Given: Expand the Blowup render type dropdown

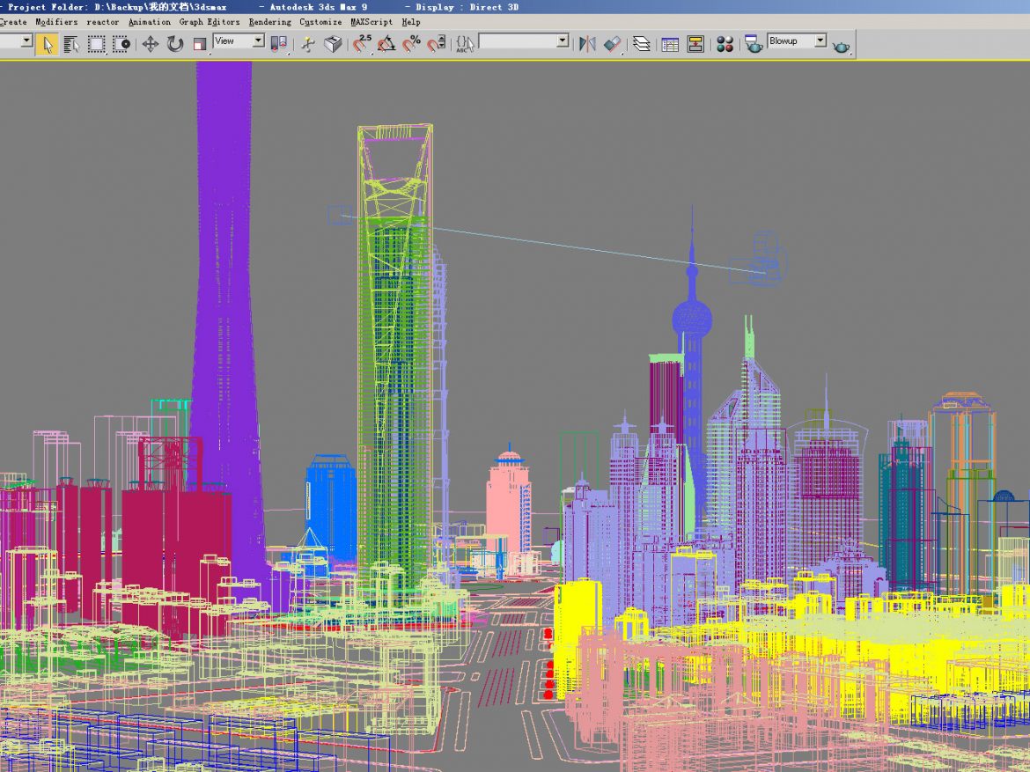Looking at the screenshot, I should tap(820, 40).
